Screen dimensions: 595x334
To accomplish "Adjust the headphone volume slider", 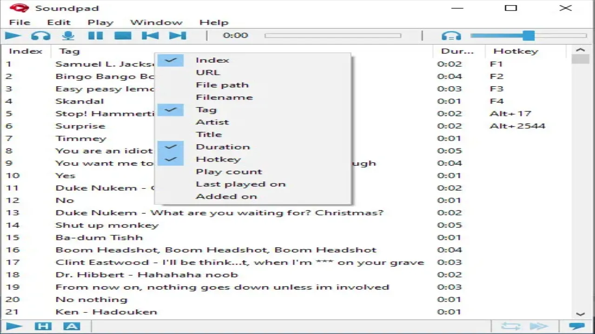I will point(529,35).
